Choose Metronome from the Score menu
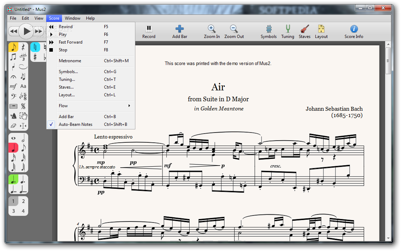This screenshot has width=401, height=251. click(x=91, y=61)
